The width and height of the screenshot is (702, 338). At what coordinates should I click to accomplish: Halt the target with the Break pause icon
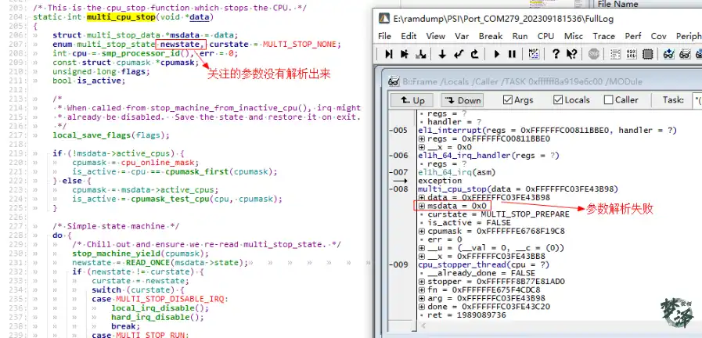[512, 54]
